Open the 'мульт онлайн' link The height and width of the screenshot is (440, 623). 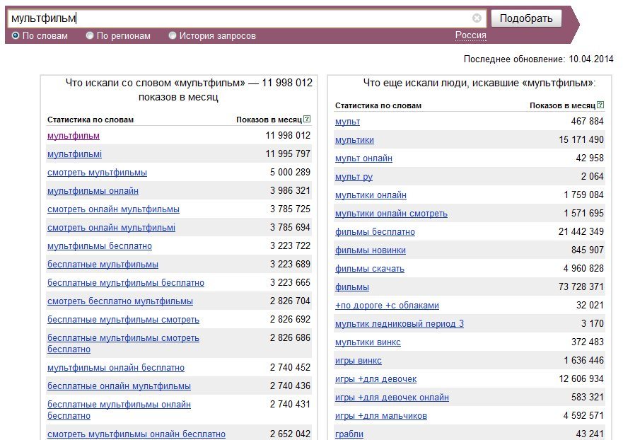click(x=363, y=158)
